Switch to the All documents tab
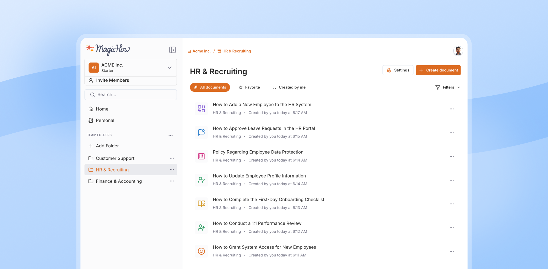 (210, 87)
